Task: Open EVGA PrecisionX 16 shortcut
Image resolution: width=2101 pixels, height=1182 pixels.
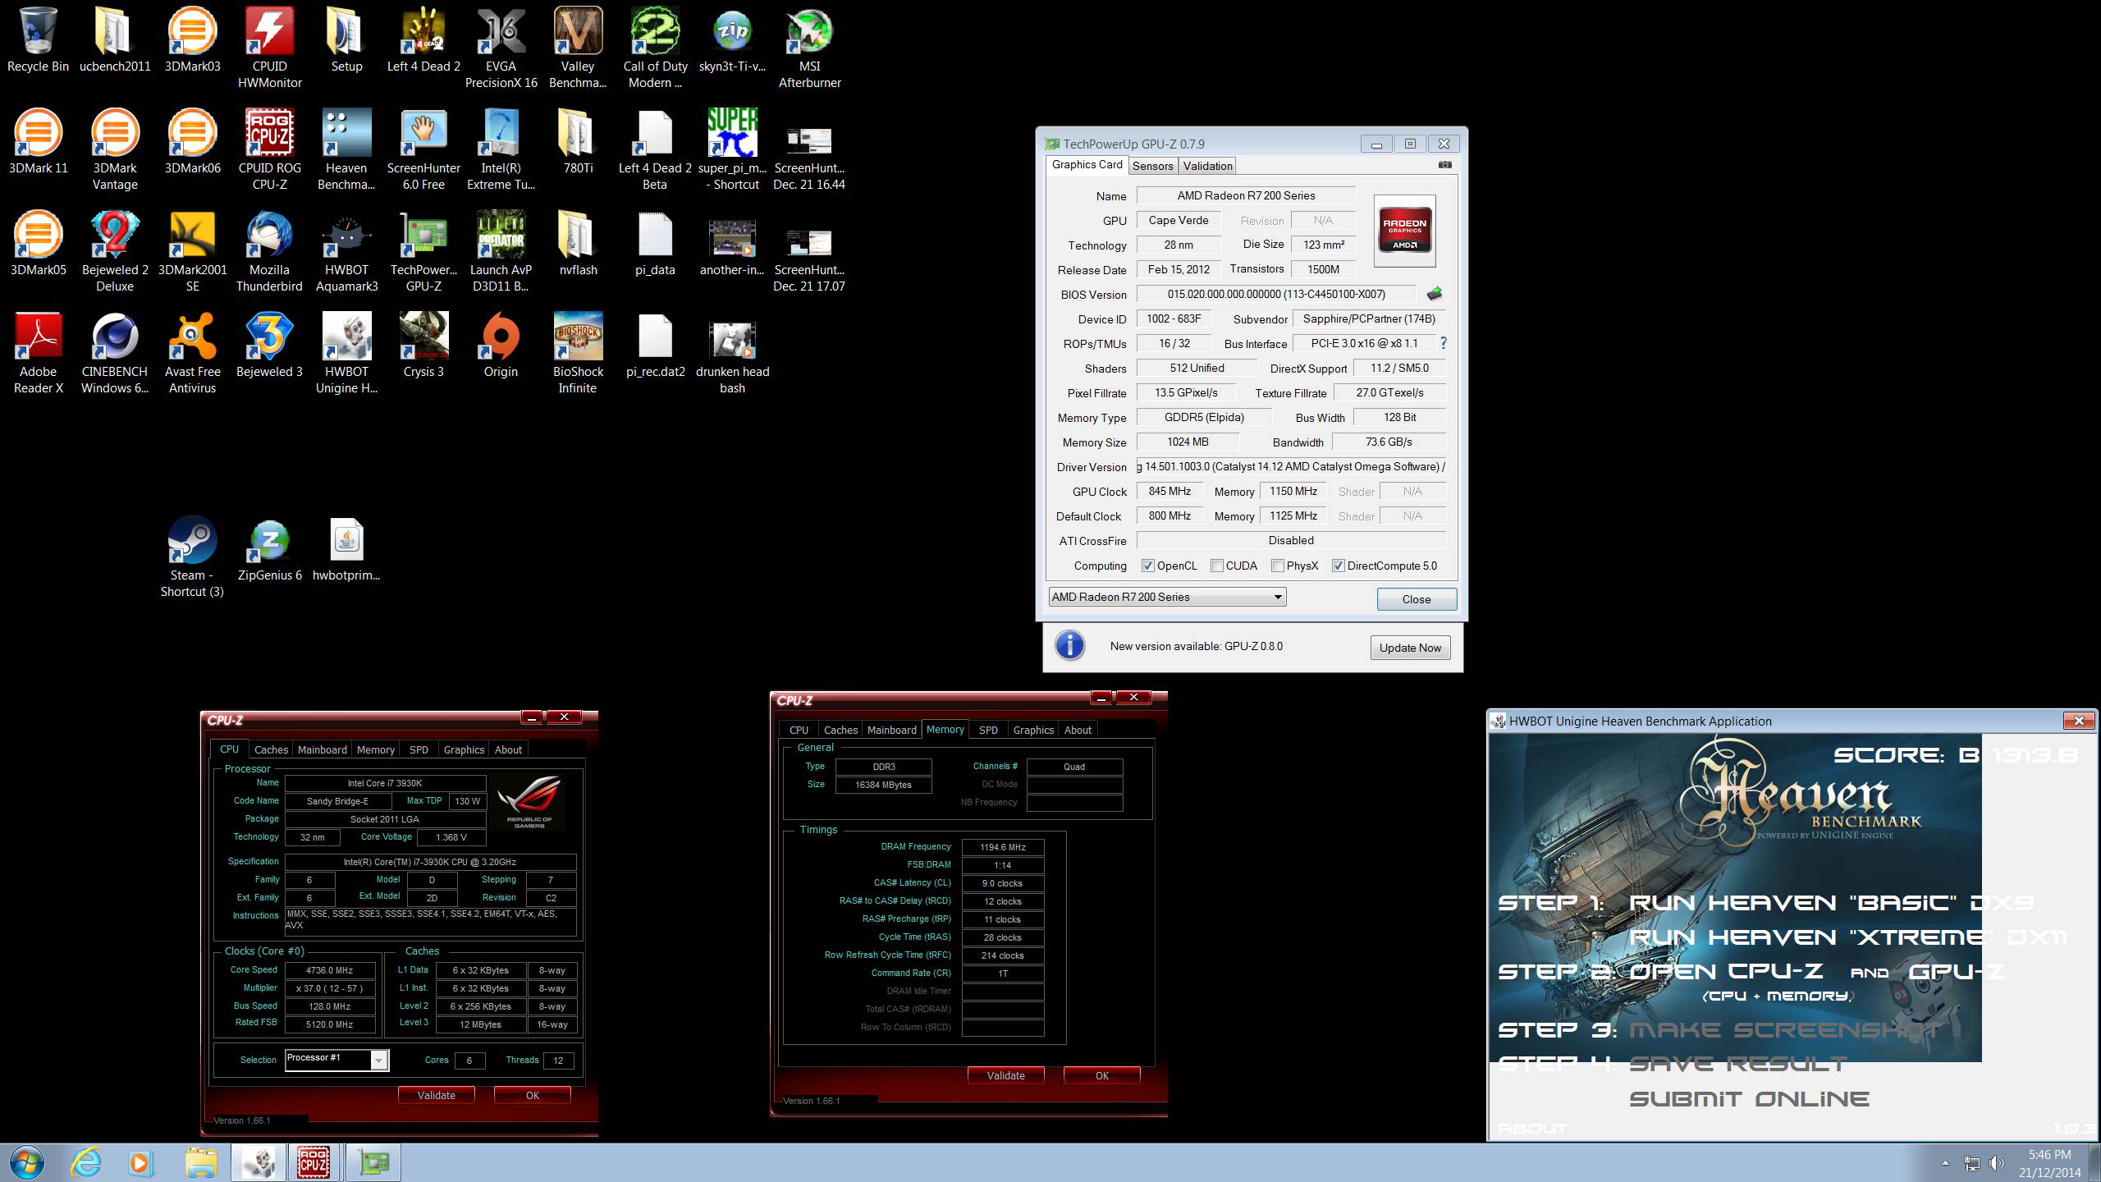Action: coord(501,48)
